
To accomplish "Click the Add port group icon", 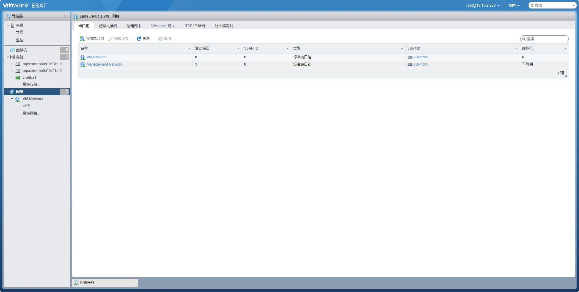I will tap(82, 39).
